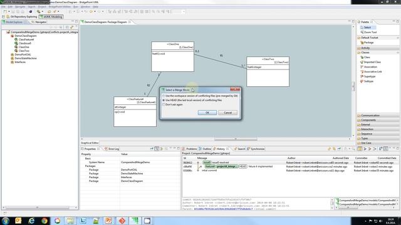Select System Name property row
Image resolution: width=401 pixels, height=225 pixels.
[130, 162]
